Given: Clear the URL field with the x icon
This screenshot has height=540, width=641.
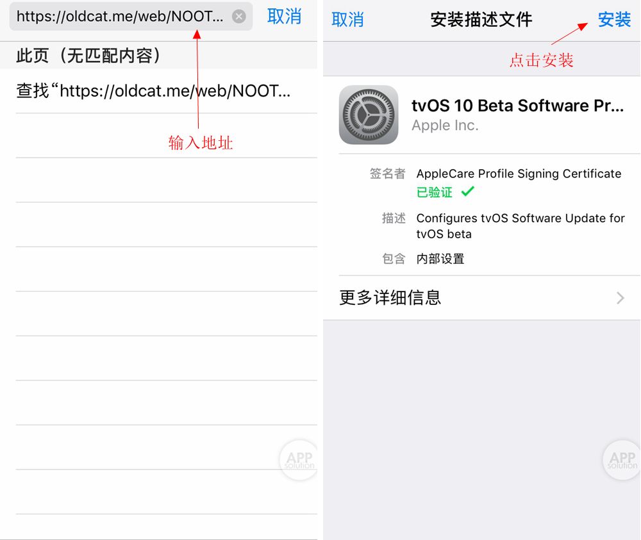Looking at the screenshot, I should 238,16.
